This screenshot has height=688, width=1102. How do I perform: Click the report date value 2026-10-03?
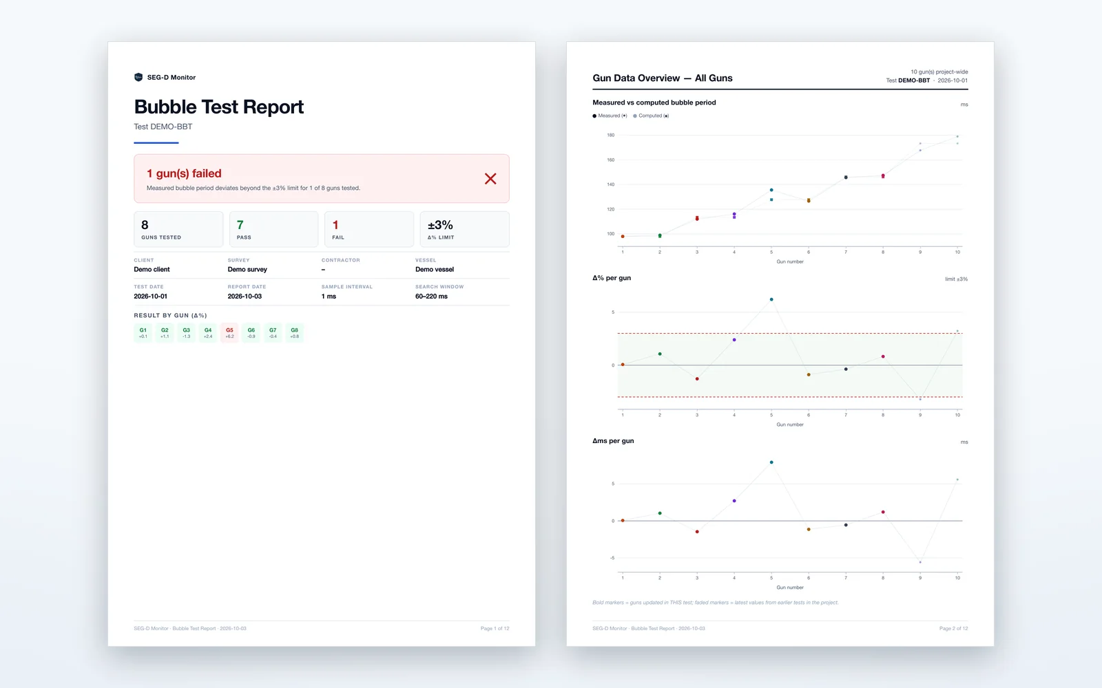tap(245, 297)
